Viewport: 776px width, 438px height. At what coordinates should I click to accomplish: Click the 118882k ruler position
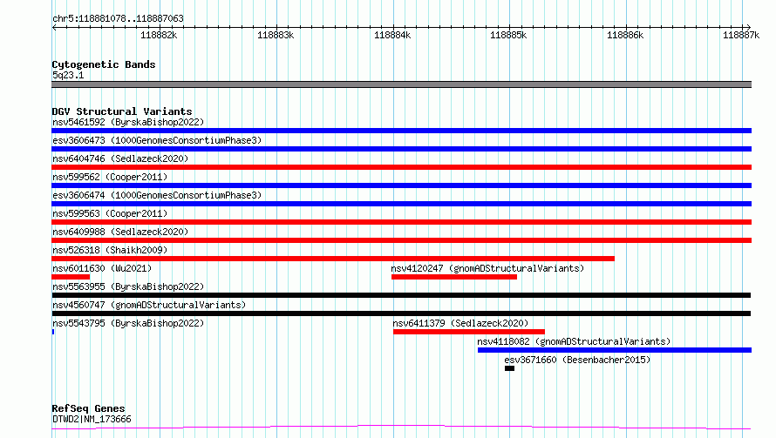[159, 35]
